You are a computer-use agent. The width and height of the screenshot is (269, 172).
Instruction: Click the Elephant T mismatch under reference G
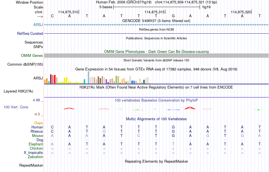click(x=173, y=144)
